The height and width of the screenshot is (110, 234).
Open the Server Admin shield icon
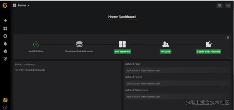coord(5,59)
